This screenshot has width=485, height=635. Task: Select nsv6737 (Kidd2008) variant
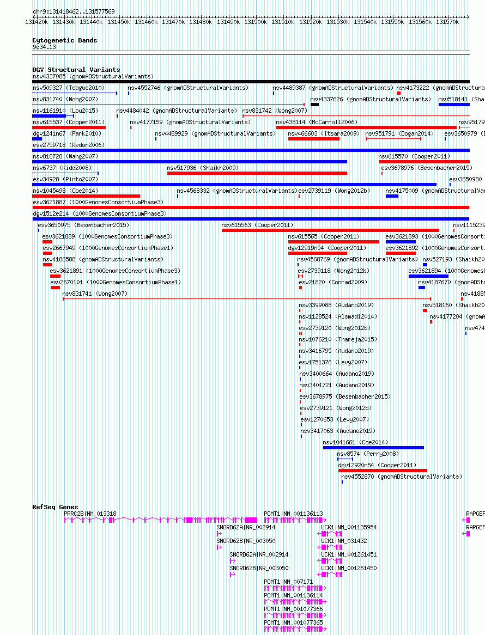coord(62,168)
